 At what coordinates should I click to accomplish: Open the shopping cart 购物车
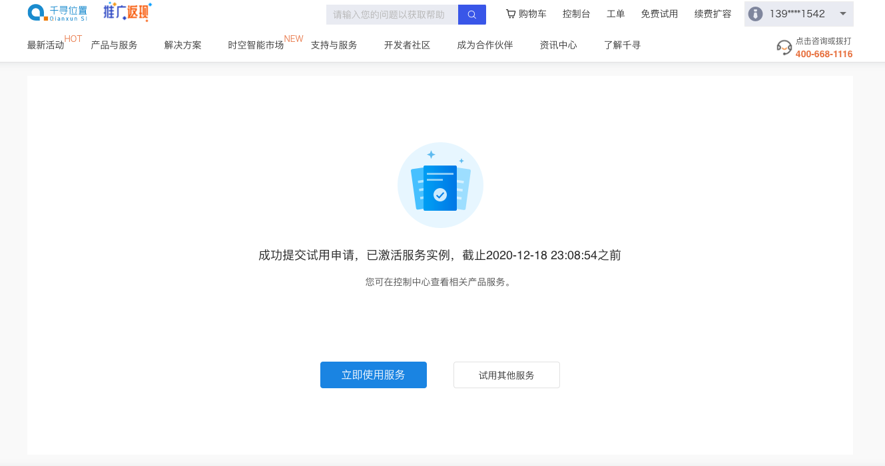click(526, 14)
